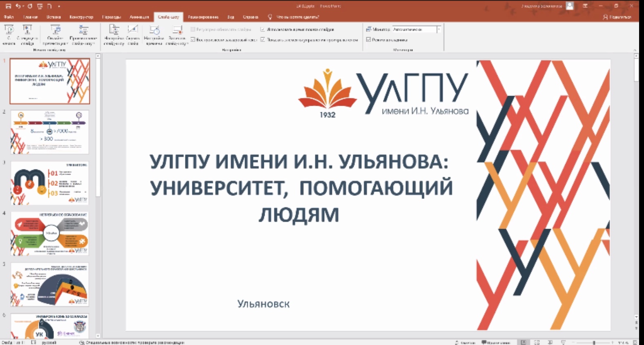Click the user account avatar icon

tap(570, 6)
